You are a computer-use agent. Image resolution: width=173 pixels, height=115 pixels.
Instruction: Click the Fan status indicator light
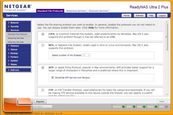pos(144,107)
